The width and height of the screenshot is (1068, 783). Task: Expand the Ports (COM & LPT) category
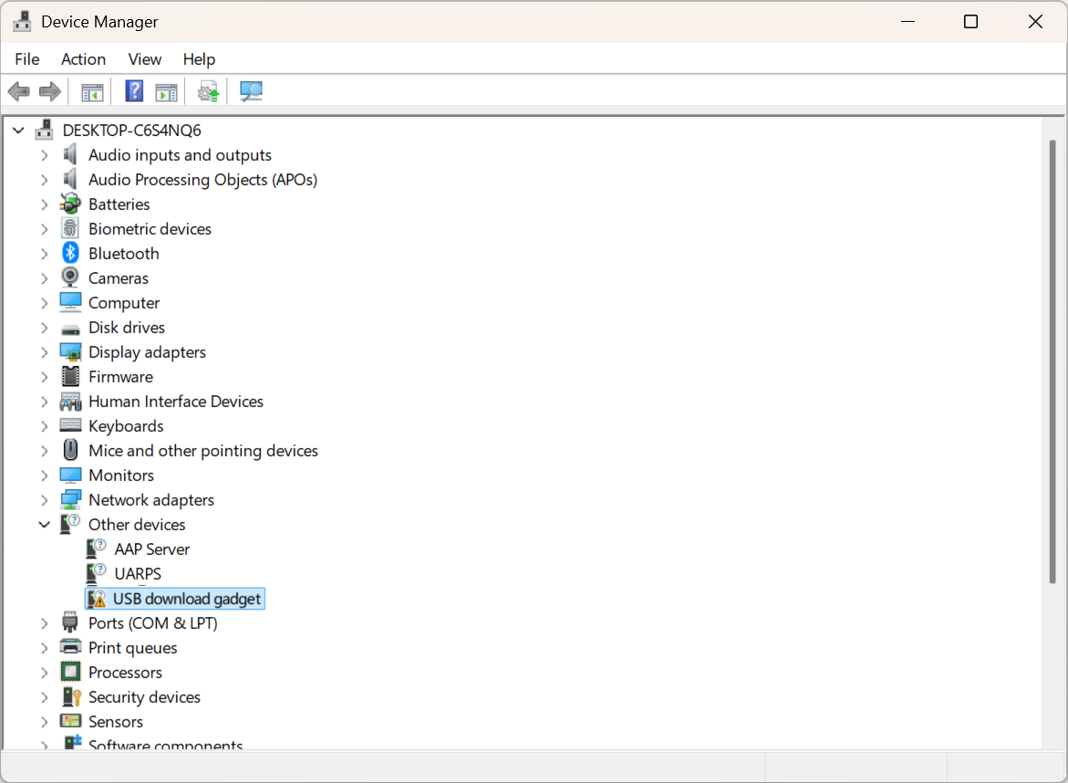[44, 622]
